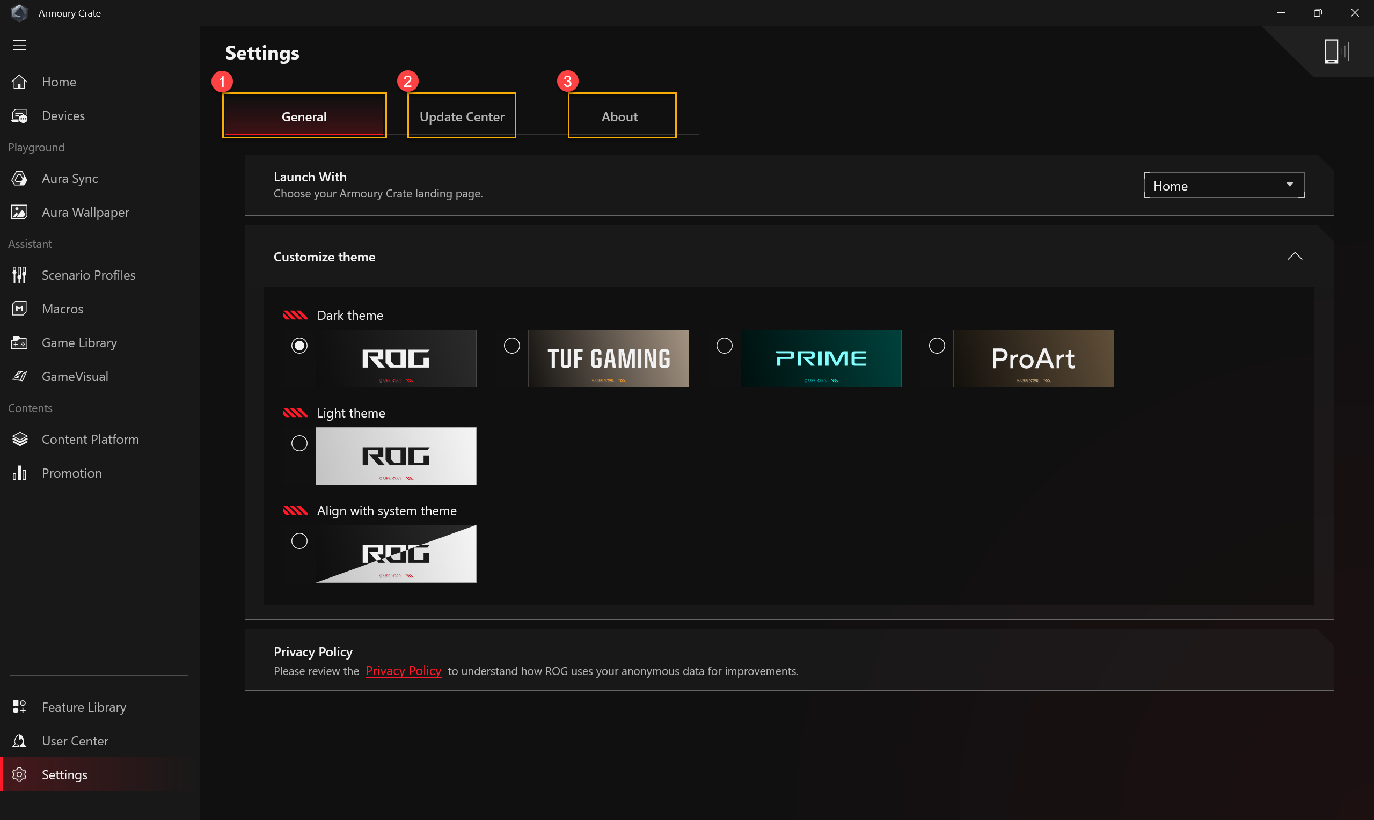Click the Game Library controller icon
Viewport: 1374px width, 820px height.
(19, 342)
